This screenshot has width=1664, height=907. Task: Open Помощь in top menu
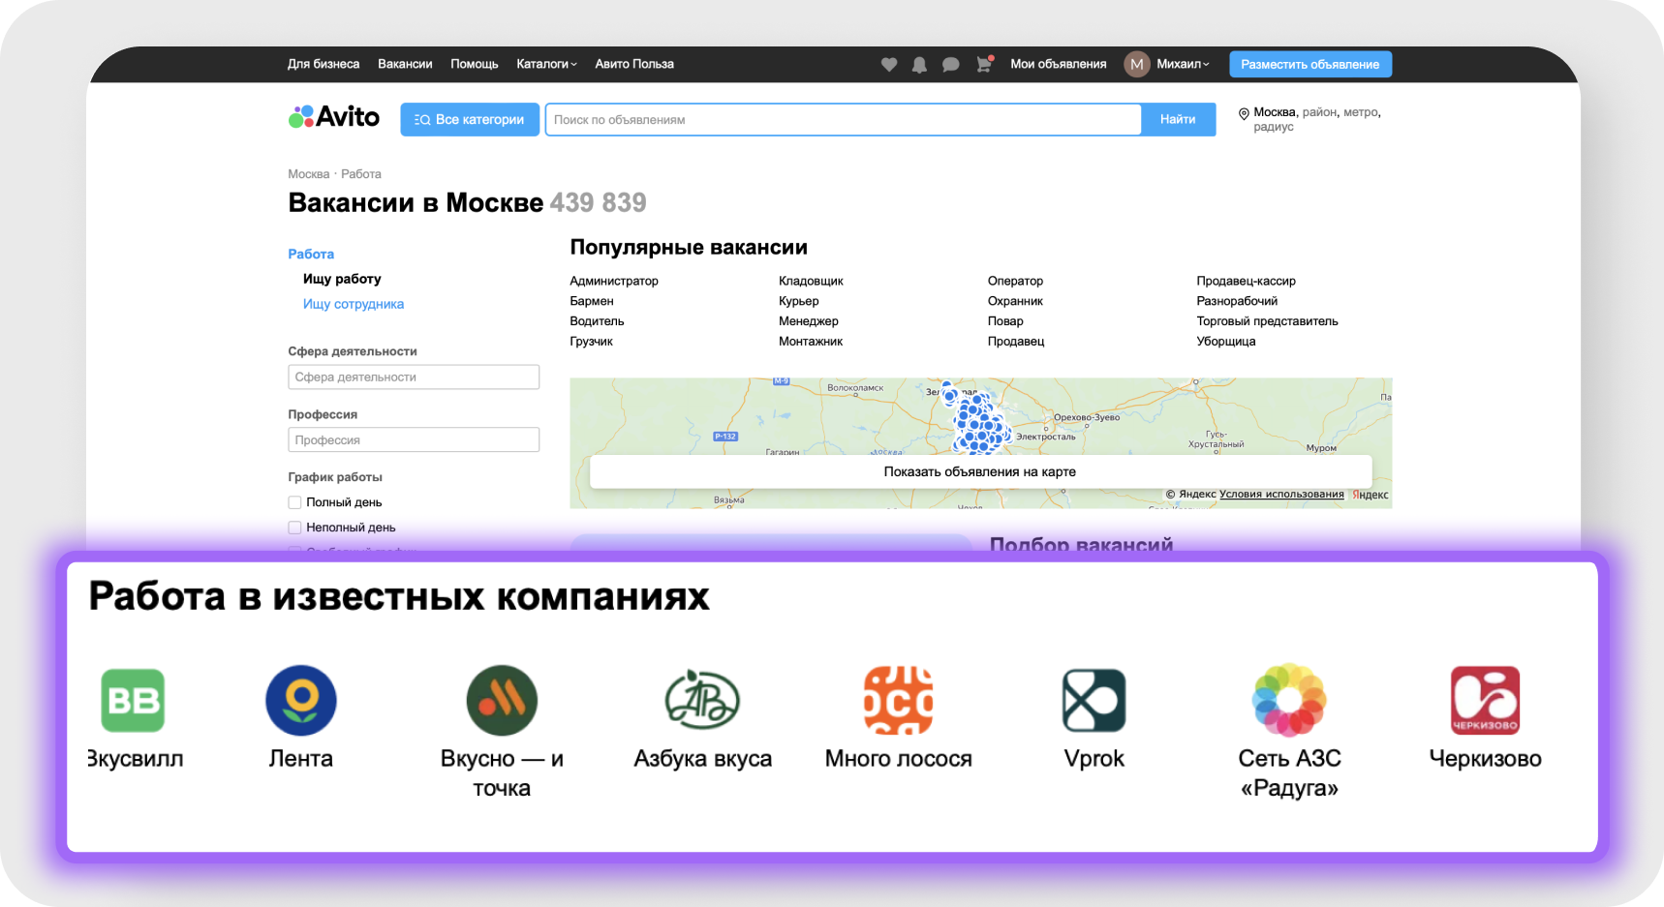[x=475, y=64]
